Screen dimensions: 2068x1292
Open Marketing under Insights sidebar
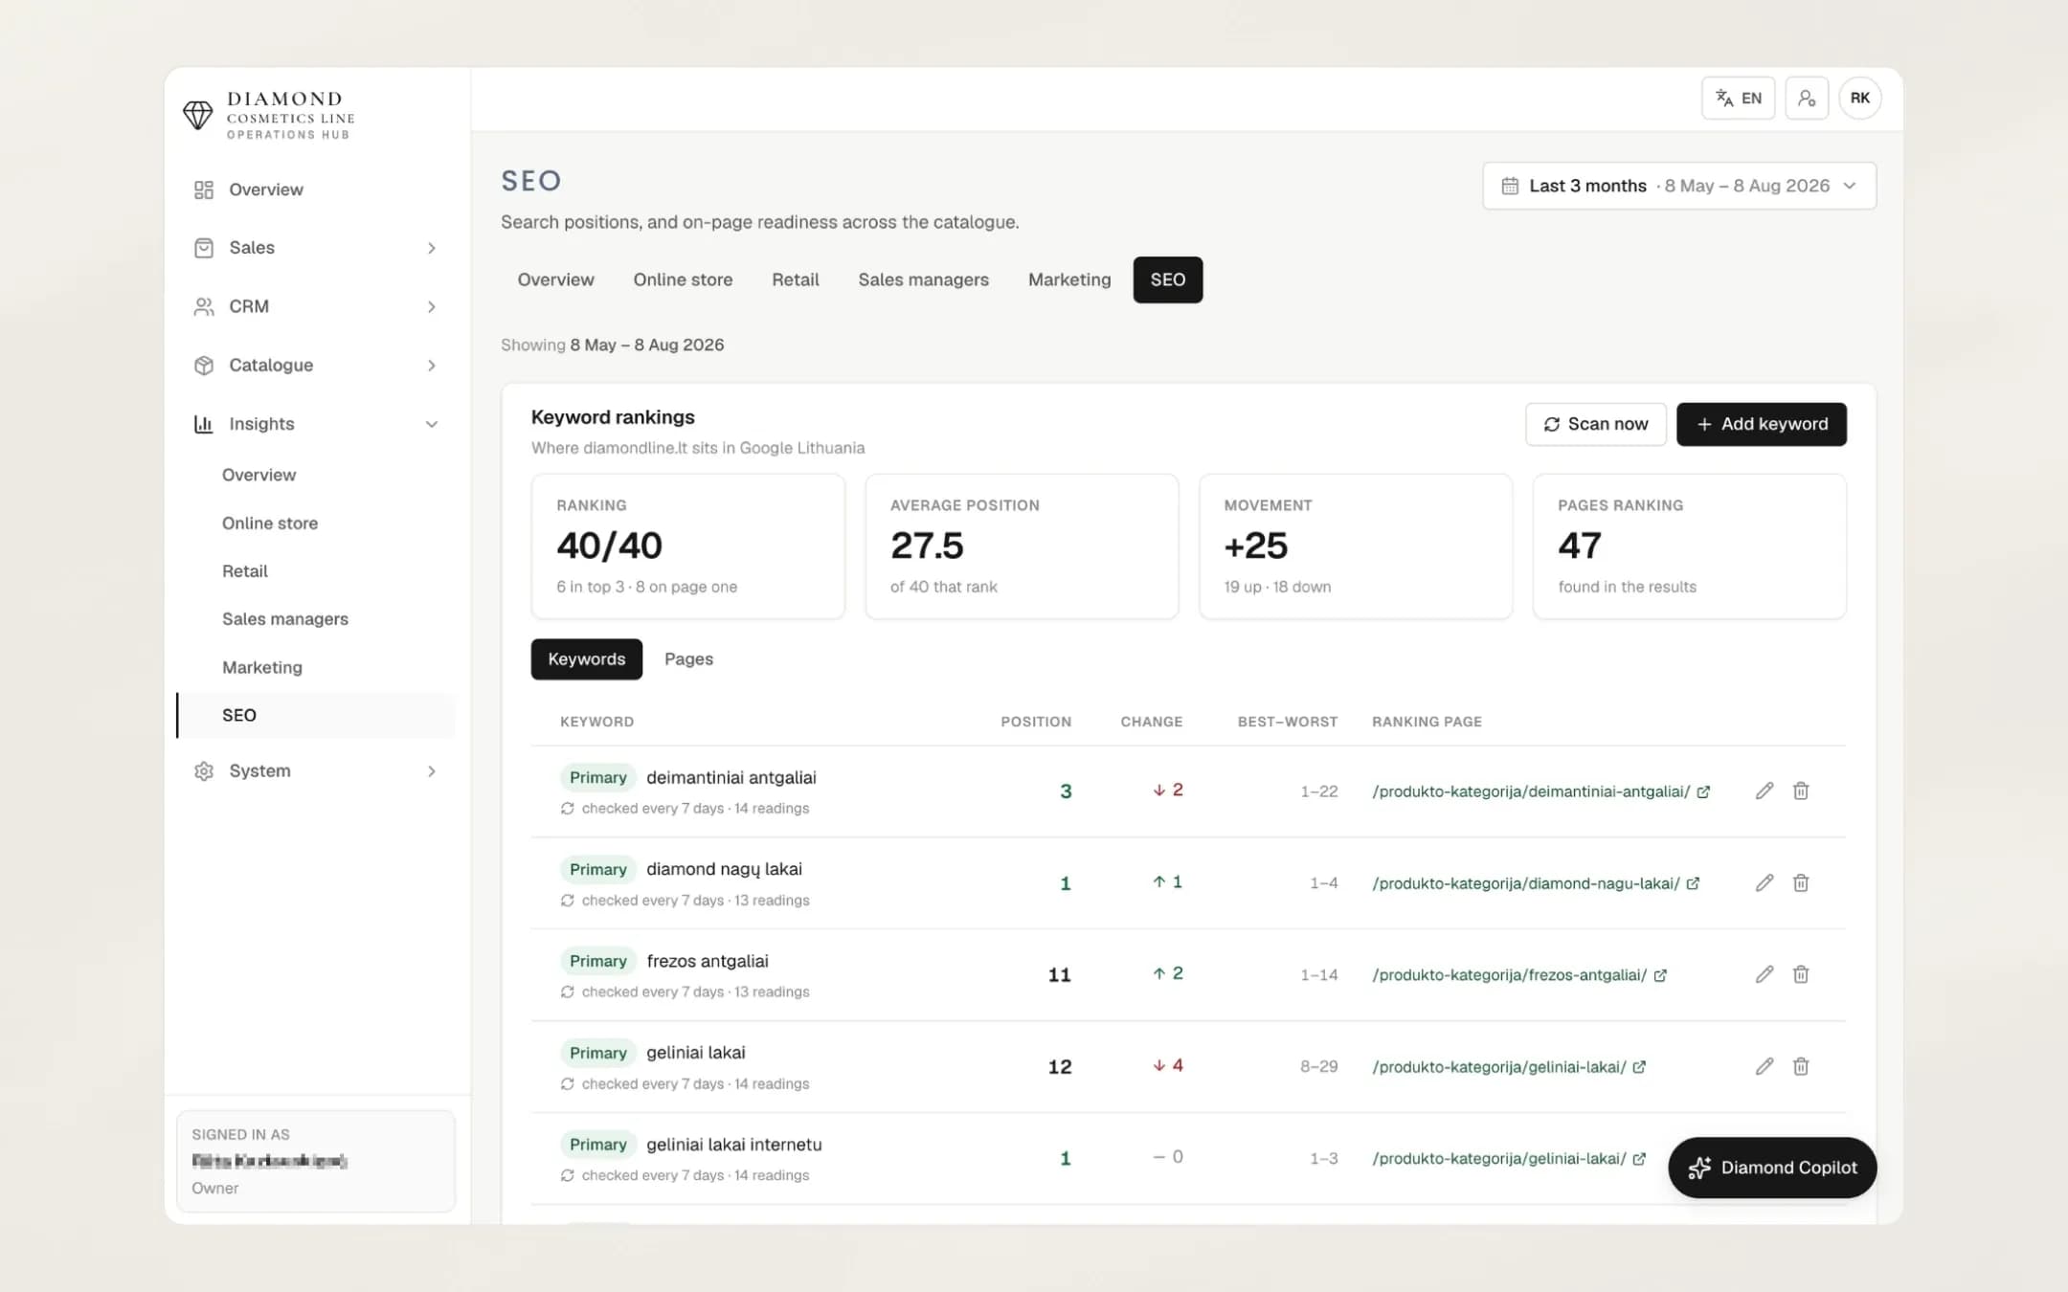tap(262, 667)
